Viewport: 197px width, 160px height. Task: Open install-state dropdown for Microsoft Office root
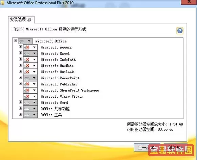tap(25, 41)
